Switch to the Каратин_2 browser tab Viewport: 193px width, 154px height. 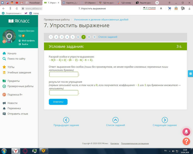tap(70, 3)
